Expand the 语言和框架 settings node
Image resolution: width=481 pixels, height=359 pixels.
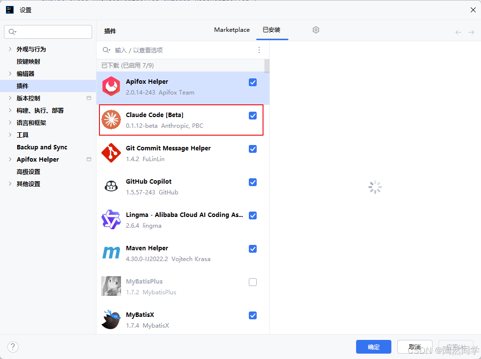(x=10, y=123)
